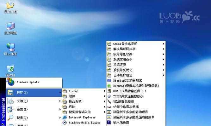
Task: Expand the 解决局域网共享 submenu arrow
Action: click(x=163, y=49)
